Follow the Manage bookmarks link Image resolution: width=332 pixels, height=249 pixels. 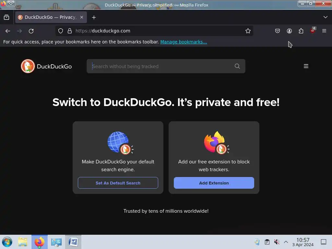(x=184, y=42)
